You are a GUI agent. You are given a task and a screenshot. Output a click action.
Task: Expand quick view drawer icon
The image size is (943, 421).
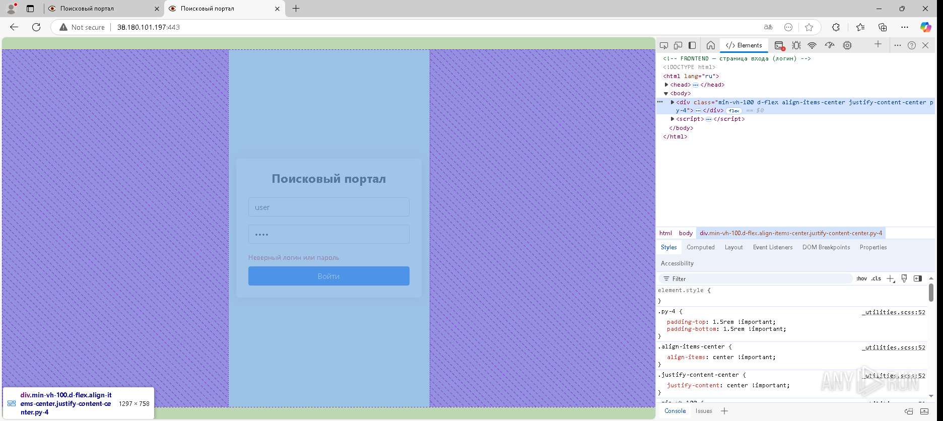924,411
